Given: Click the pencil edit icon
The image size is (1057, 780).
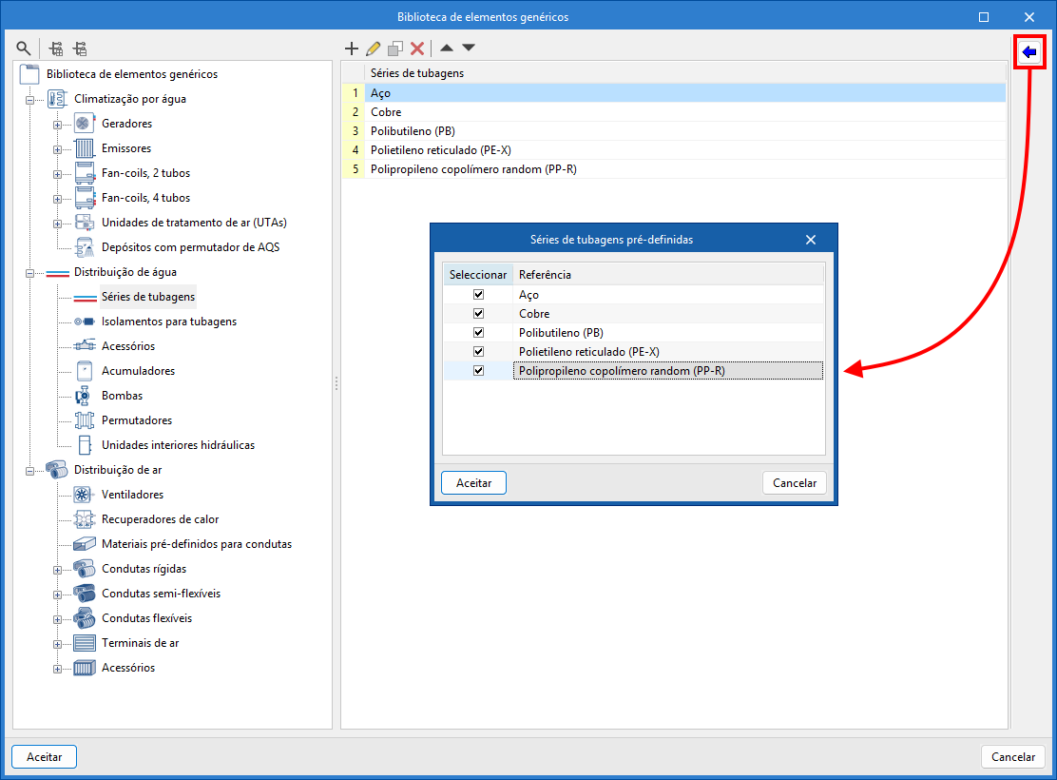Looking at the screenshot, I should [x=374, y=48].
